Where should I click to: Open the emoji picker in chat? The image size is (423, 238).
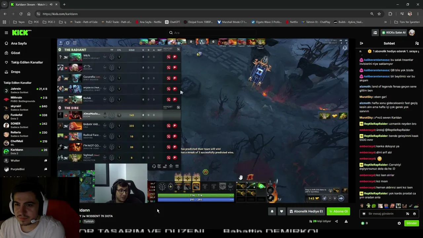pyautogui.click(x=414, y=214)
